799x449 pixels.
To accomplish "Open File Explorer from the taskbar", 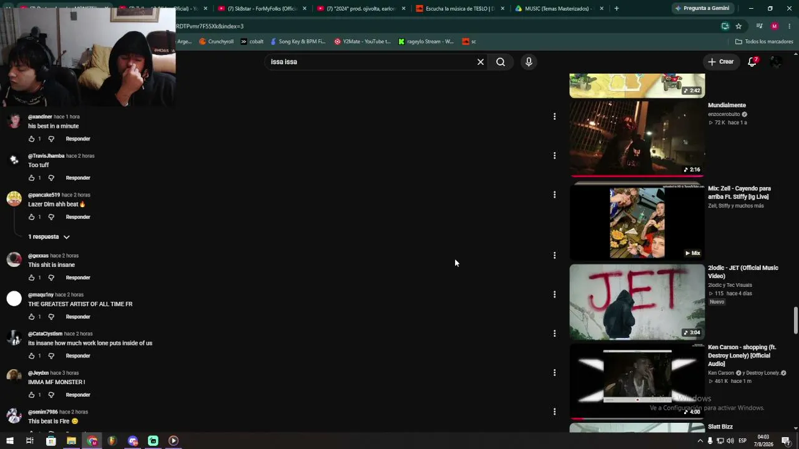I will pos(71,441).
